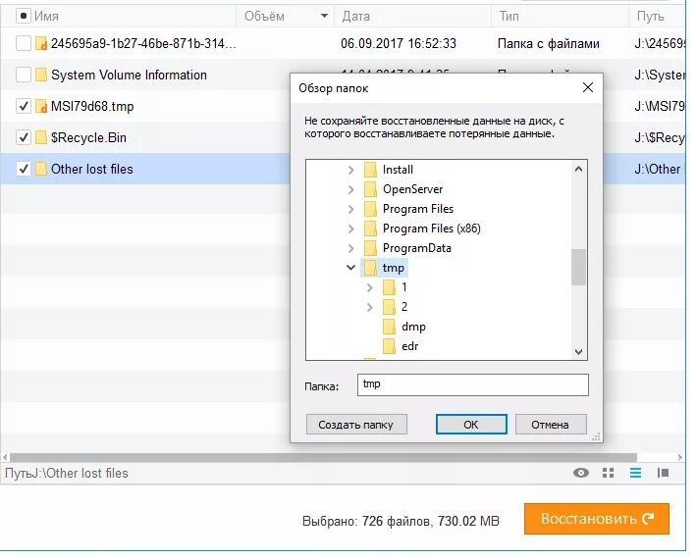Sort by the Имя column header
Viewport: 696px width, 560px height.
coord(46,16)
